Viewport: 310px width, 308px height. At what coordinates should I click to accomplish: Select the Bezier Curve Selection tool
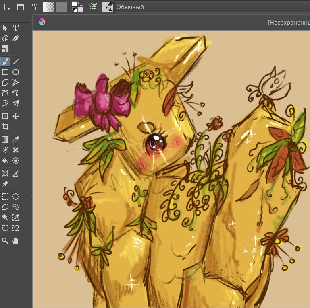5,228
